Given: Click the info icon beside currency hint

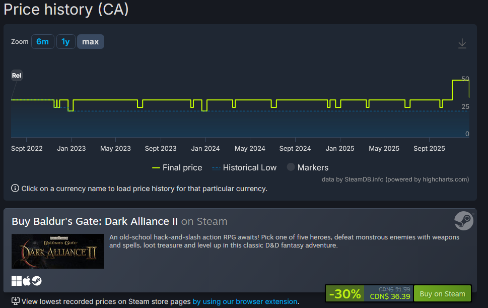Looking at the screenshot, I should click(15, 189).
